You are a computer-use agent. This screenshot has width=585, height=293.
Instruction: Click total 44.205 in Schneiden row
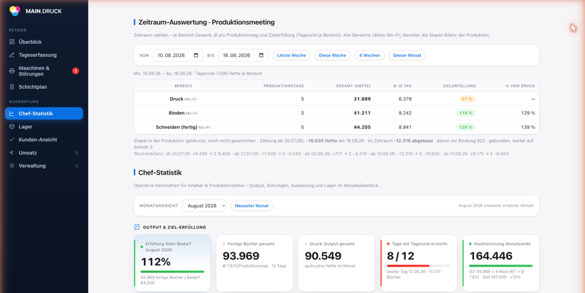point(362,127)
